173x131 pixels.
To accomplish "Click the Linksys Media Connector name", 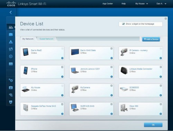I will 141,69.
